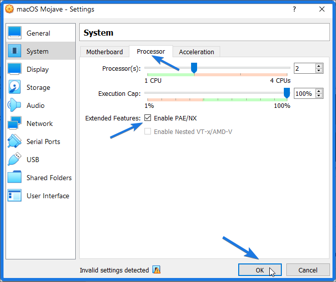Open the USB settings label
The width and height of the screenshot is (336, 282).
tap(33, 160)
